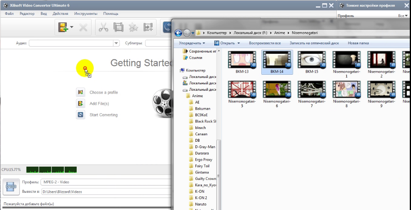Screen dimensions: 411x210
Task: Select the Nisemonogatari-9 video file
Action: 381,94
